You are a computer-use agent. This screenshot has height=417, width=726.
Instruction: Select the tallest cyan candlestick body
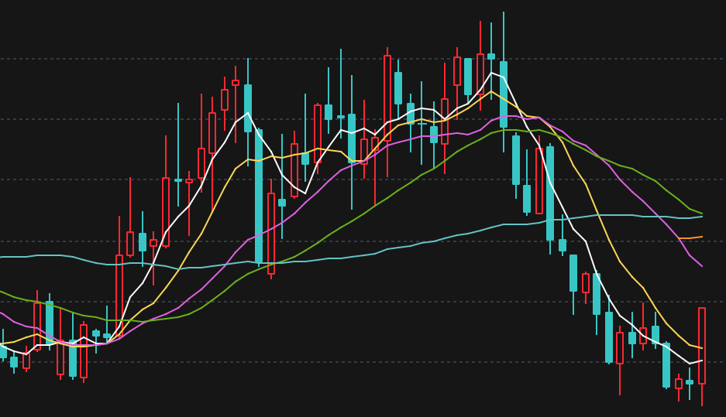259,196
